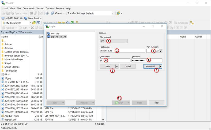Click the select files plus icon in remote toolbar
Image resolution: width=211 pixels, height=130 pixels.
tap(177, 28)
